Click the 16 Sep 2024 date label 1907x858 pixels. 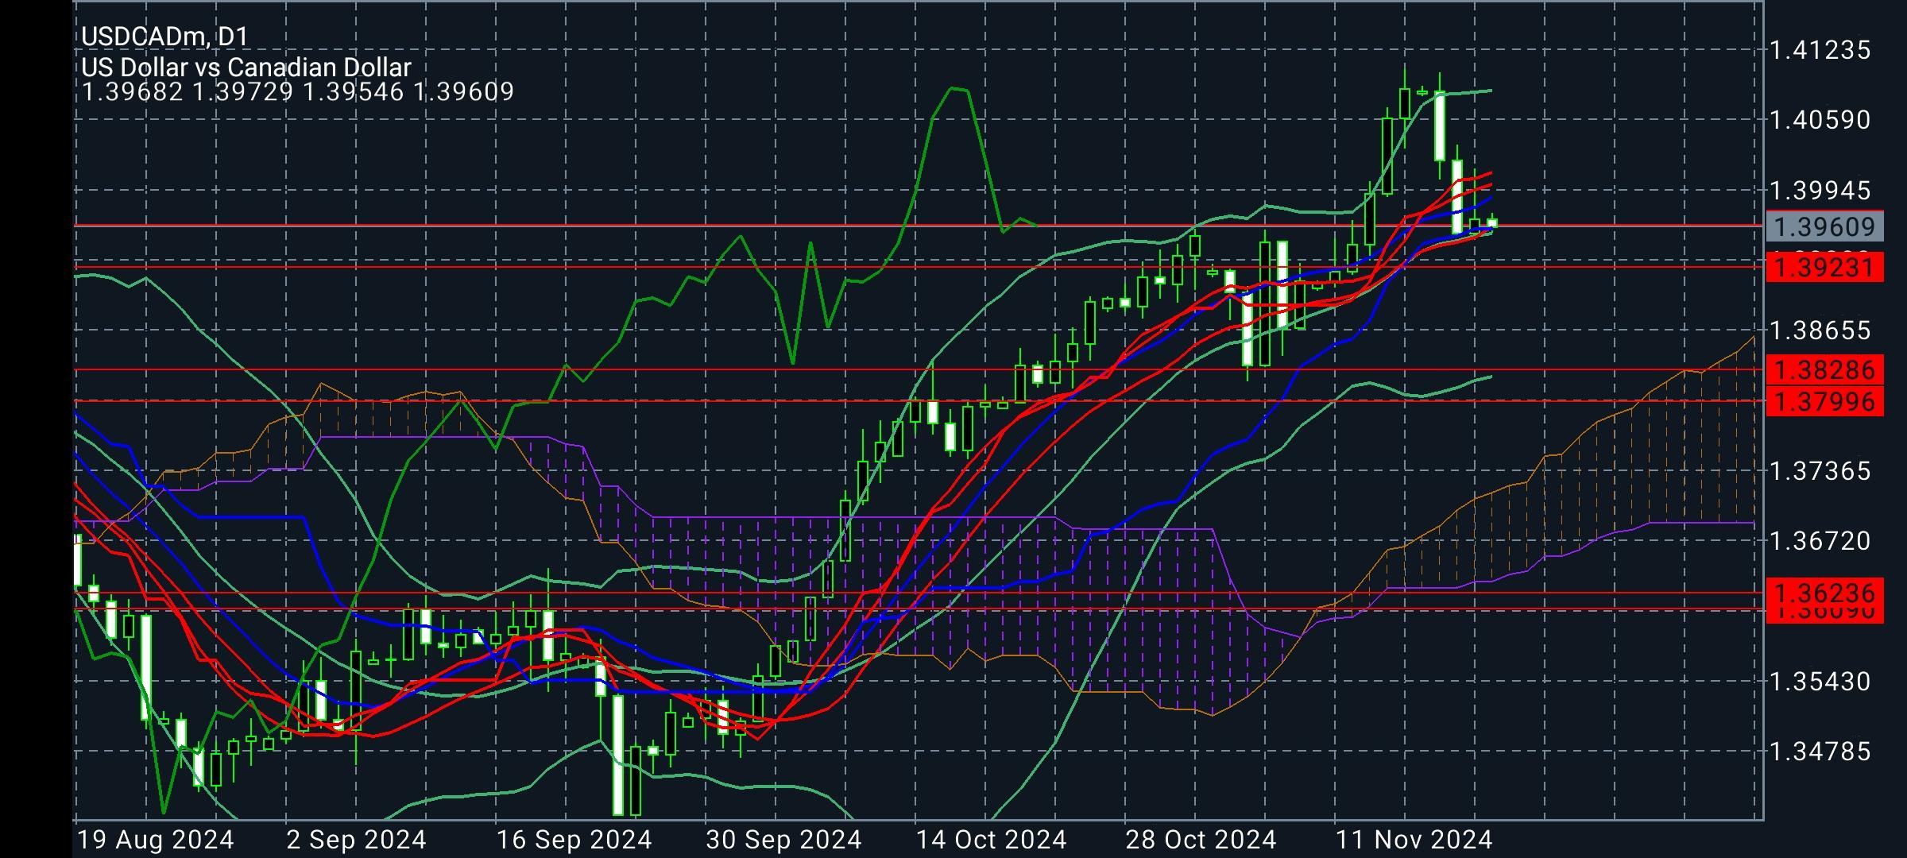coord(574,840)
